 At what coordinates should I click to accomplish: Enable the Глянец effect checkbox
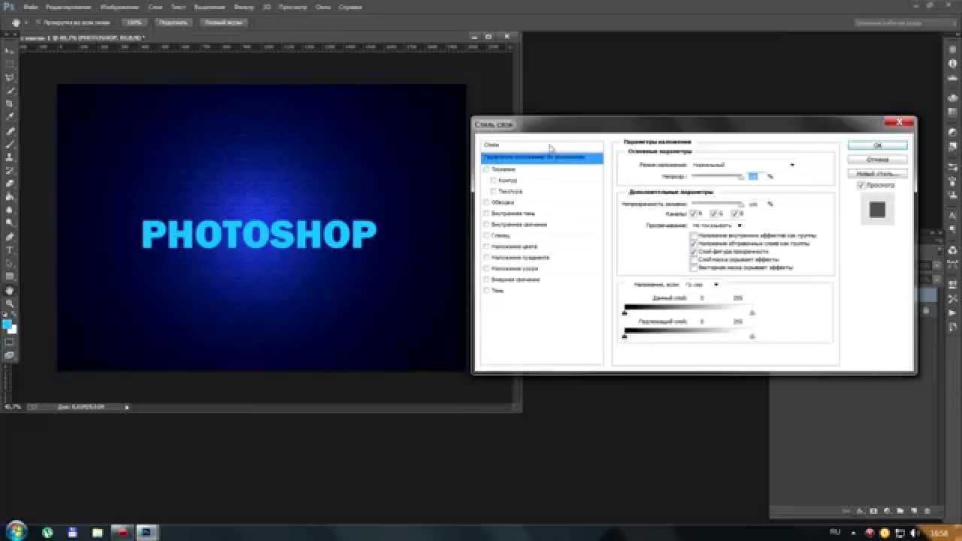(487, 235)
